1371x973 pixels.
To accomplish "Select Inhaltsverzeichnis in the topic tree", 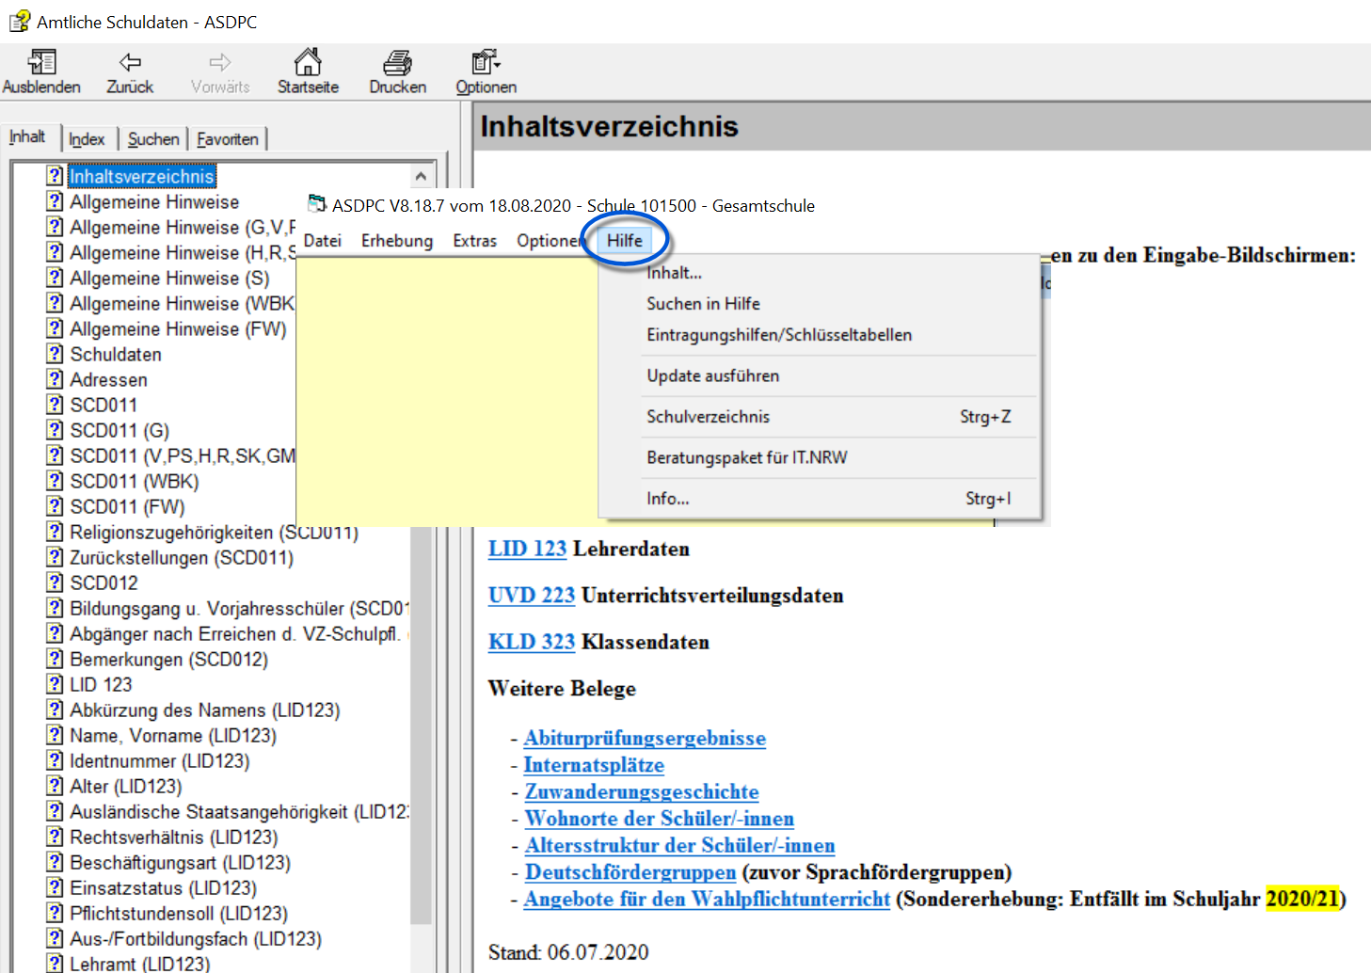I will (x=142, y=177).
